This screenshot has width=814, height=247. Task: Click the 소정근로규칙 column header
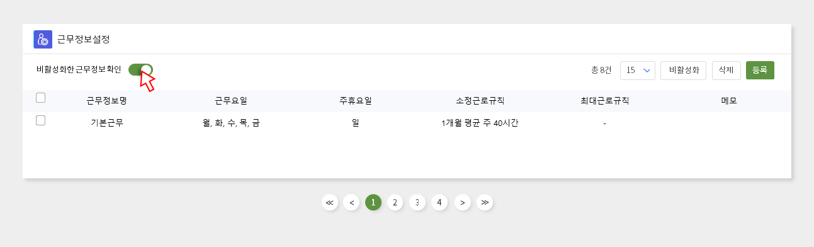point(480,101)
